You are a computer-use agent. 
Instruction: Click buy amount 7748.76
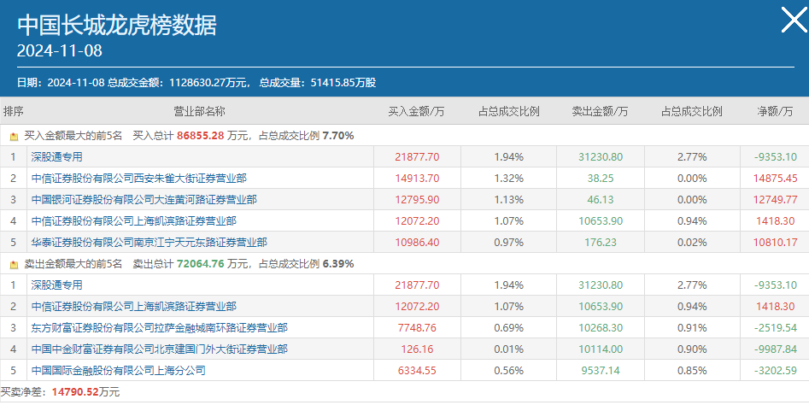pos(418,328)
